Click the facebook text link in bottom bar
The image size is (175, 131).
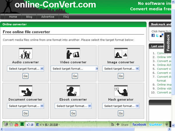[139, 124]
